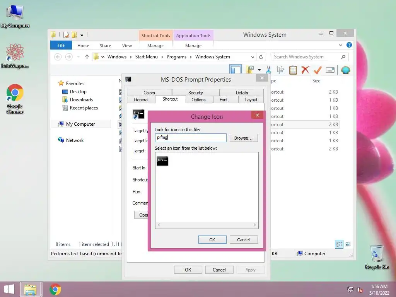Image resolution: width=396 pixels, height=297 pixels.
Task: Click the icon list scroll right arrow
Action: [x=254, y=225]
